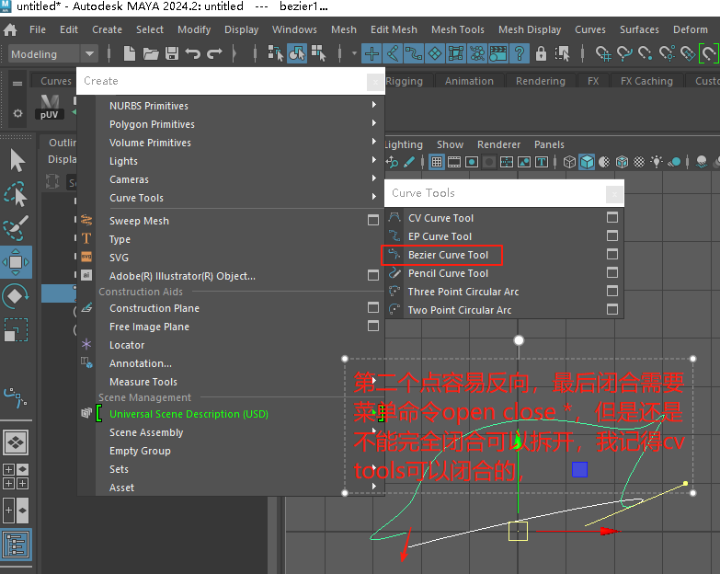Open the Edit Mesh menu

point(394,29)
